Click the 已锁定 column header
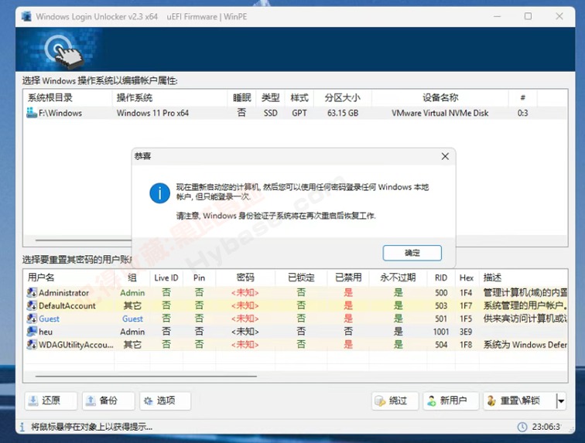Screen dimensions: 585x443 point(301,278)
